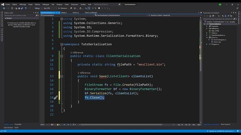
Task: Open the Sortie tab
Action: point(17,127)
